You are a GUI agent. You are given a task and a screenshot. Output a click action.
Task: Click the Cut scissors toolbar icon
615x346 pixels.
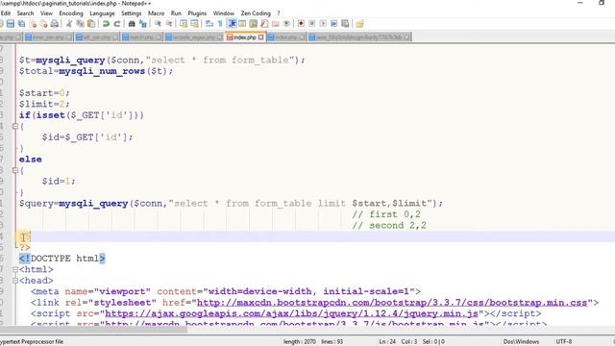(69, 24)
